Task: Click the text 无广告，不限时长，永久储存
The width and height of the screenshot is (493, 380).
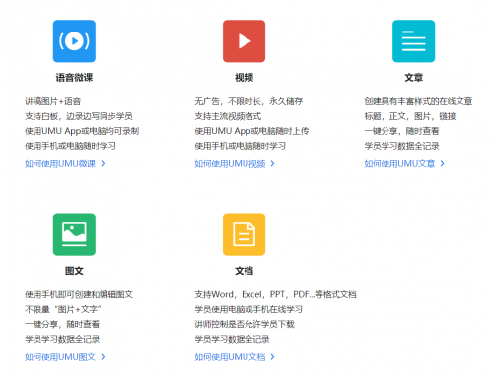Action: [248, 101]
